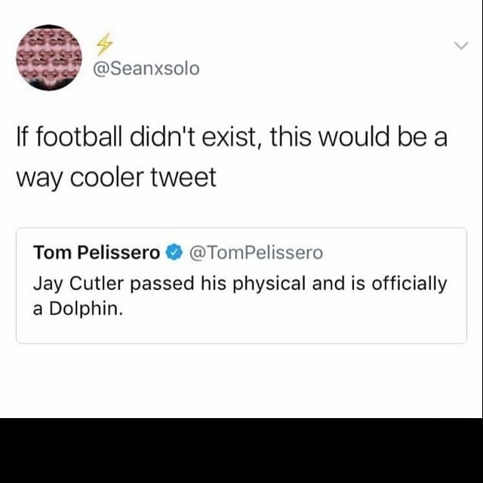483x483 pixels.
Task: Click the black bar below the tweet
Action: [x=241, y=451]
